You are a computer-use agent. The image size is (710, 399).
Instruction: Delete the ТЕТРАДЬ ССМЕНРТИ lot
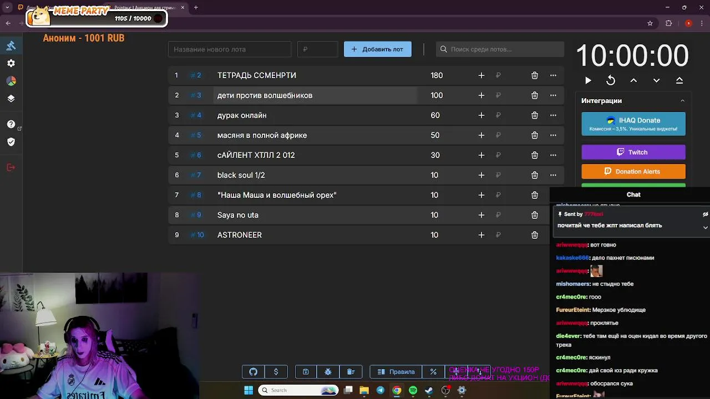point(535,75)
